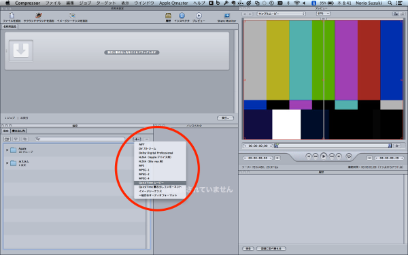
Task: Click the playhead timecode field 00:00:00;00
Action: click(258, 146)
